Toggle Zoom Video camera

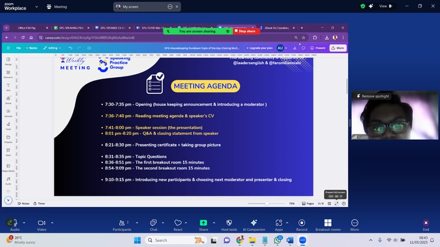click(41, 225)
